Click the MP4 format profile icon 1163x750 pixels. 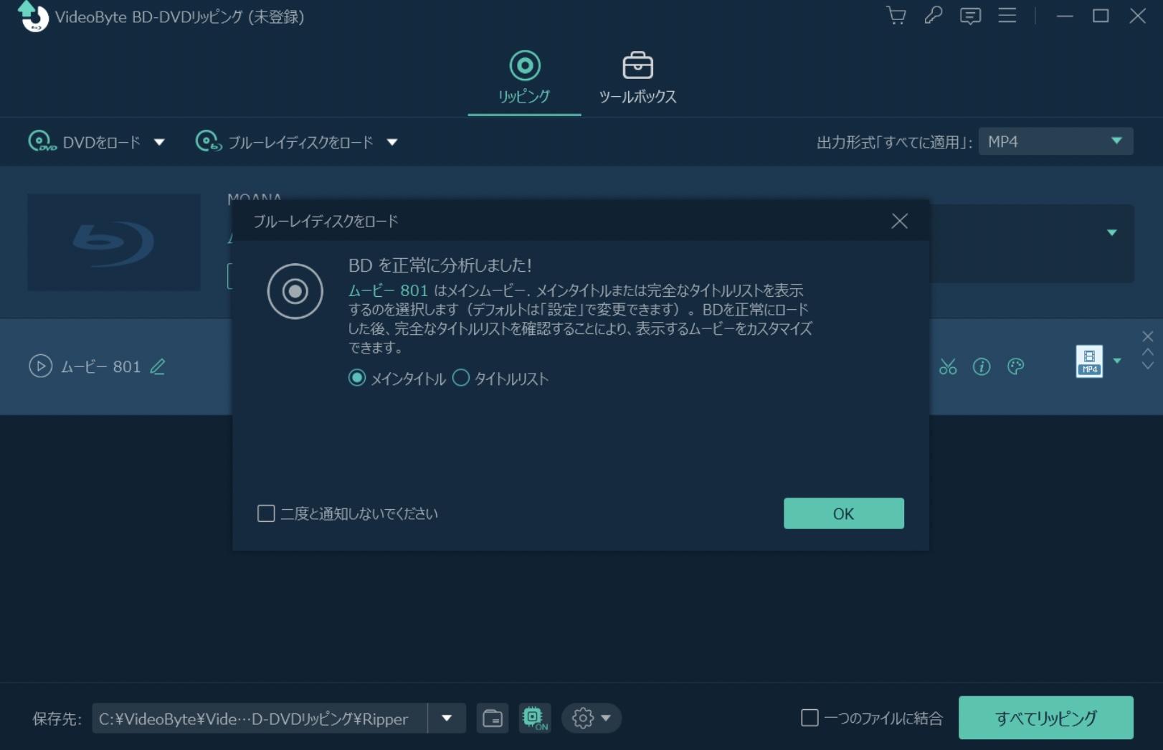(1089, 361)
